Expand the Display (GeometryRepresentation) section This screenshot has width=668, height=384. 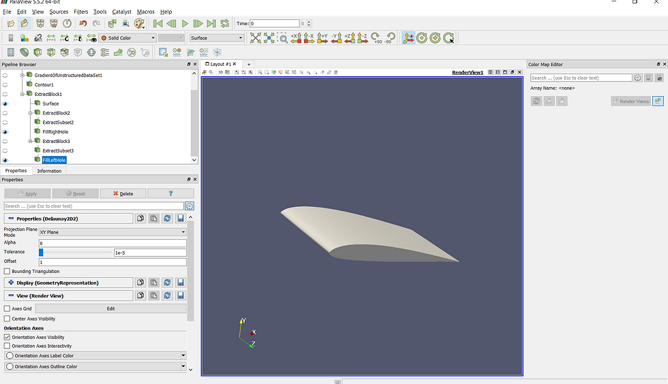tap(11, 283)
